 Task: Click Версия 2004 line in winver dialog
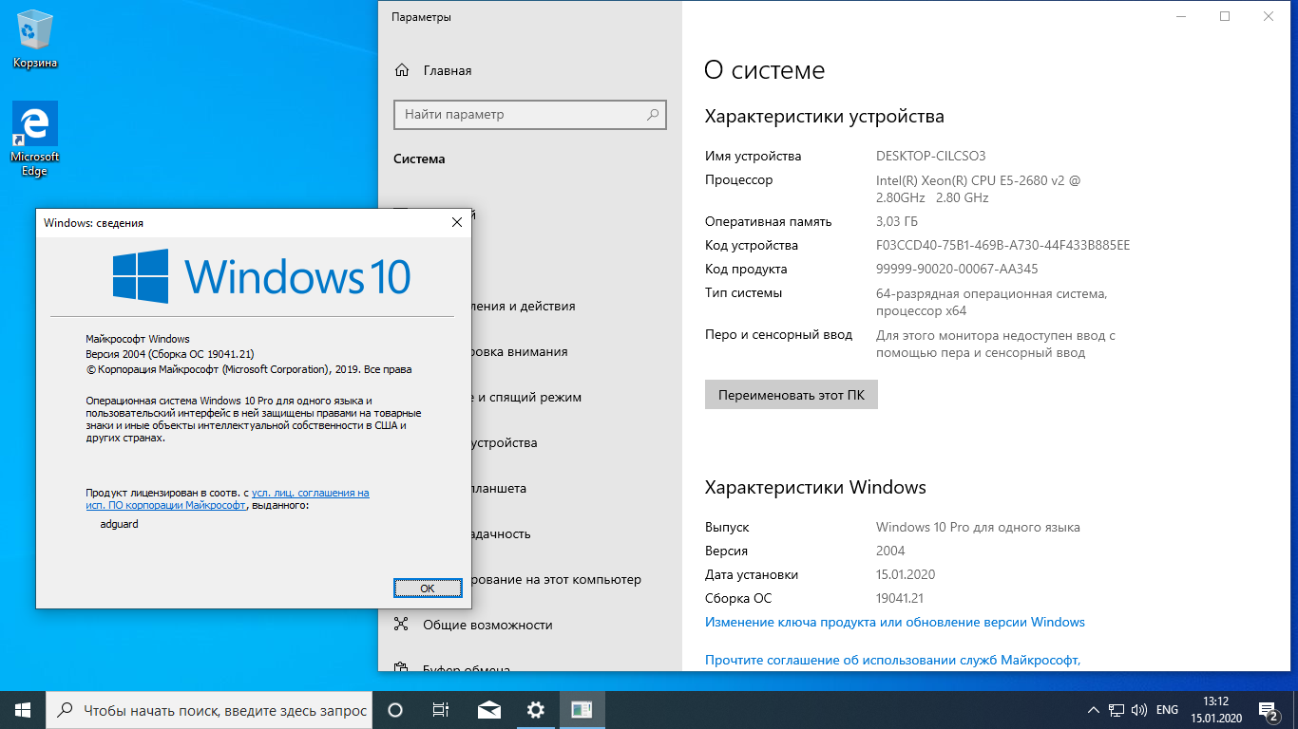click(170, 354)
